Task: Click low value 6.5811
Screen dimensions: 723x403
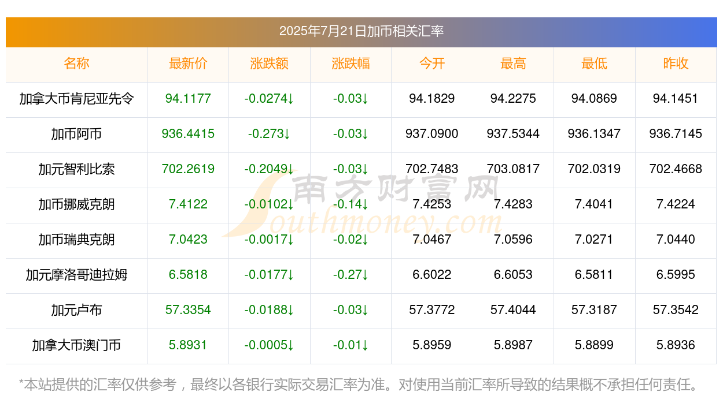Action: 595,275
